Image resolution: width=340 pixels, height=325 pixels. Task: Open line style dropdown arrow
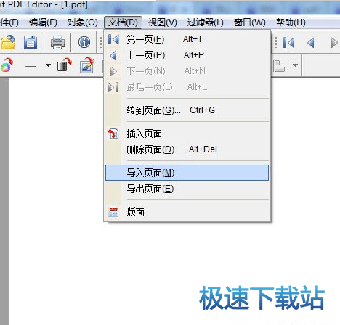click(48, 65)
